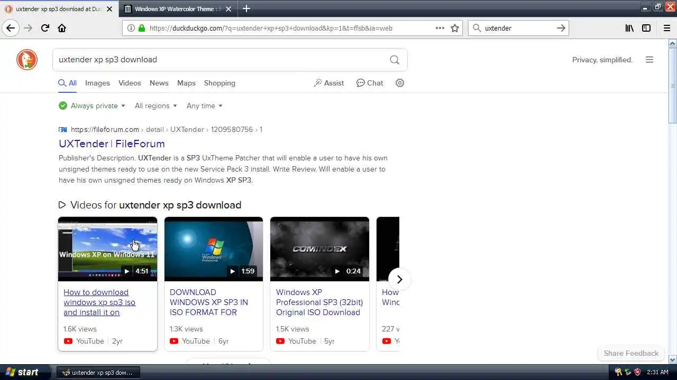Screen dimensions: 677x380
Task: Open the fileforum.com result URL breadcrumb
Action: [x=167, y=129]
